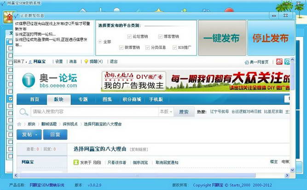The width and height of the screenshot is (307, 190).
Task: Open 提醒(4) notifications
Action: point(96,62)
